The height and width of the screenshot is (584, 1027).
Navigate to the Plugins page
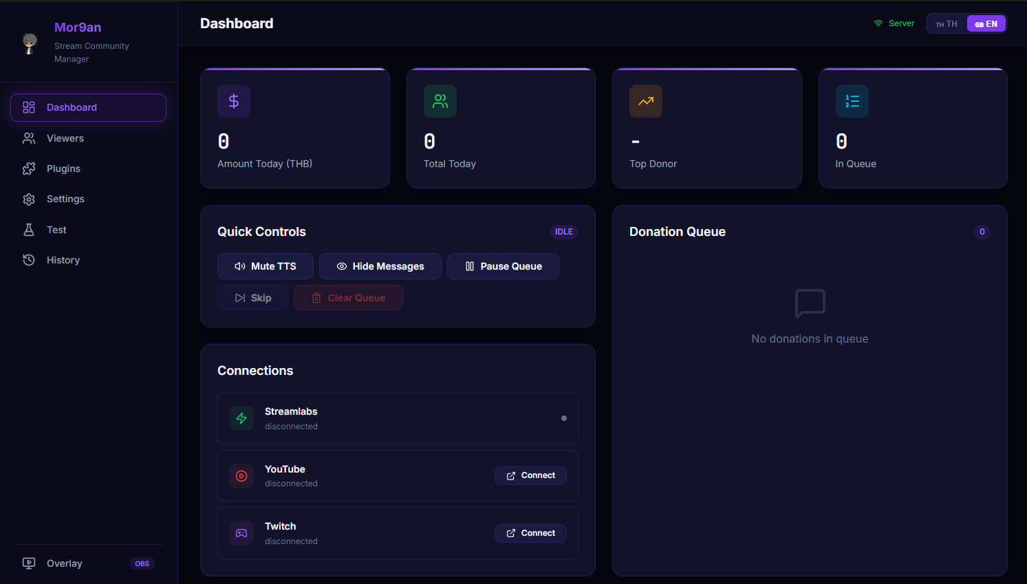point(65,169)
